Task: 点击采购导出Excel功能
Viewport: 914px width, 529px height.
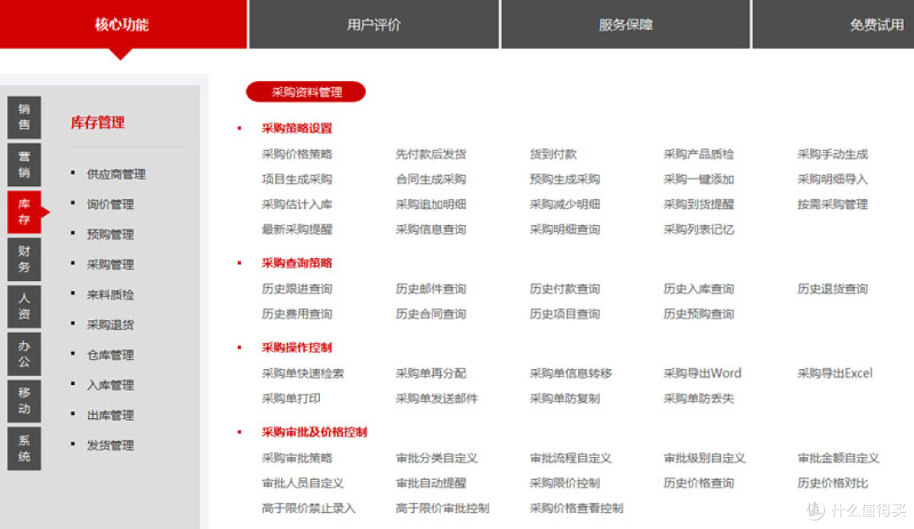Action: [834, 372]
